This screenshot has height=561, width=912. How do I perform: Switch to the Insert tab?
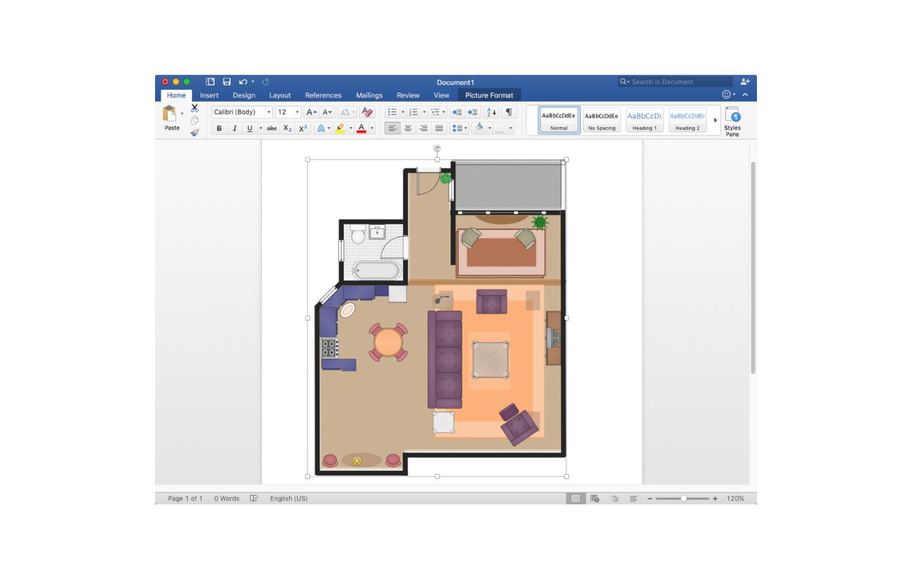click(x=209, y=95)
